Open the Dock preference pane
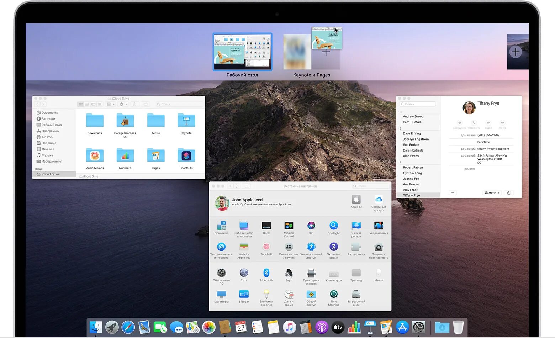This screenshot has height=338, width=555. (x=266, y=228)
